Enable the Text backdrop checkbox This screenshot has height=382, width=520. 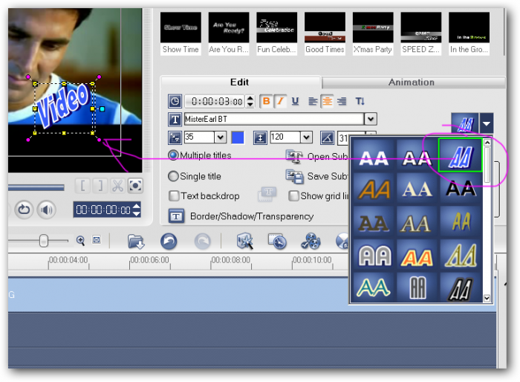coord(174,196)
